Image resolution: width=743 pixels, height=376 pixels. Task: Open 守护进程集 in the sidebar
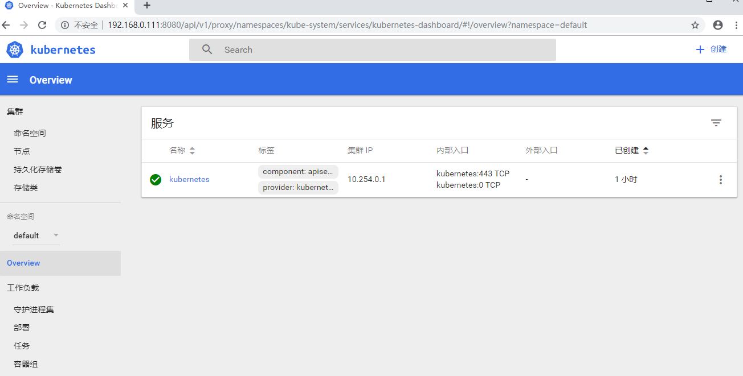point(34,309)
